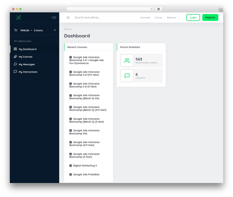This screenshot has height=197, width=233.
Task: Click book icon beside Google Ads Praktikal
Action: click(x=70, y=175)
